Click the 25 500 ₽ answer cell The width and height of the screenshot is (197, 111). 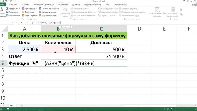click(84, 56)
